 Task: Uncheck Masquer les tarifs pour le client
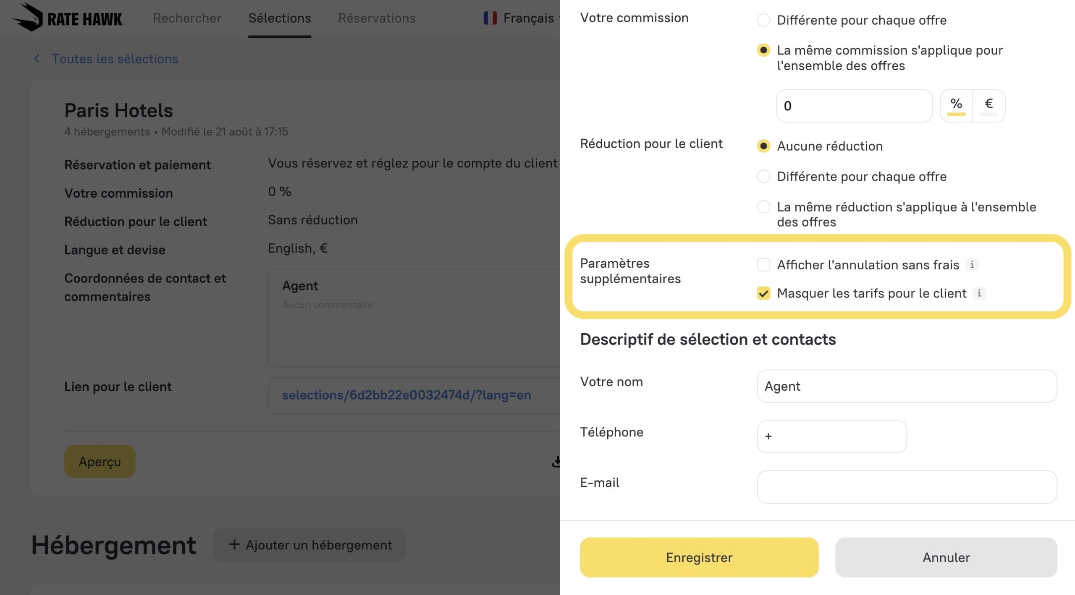point(763,293)
